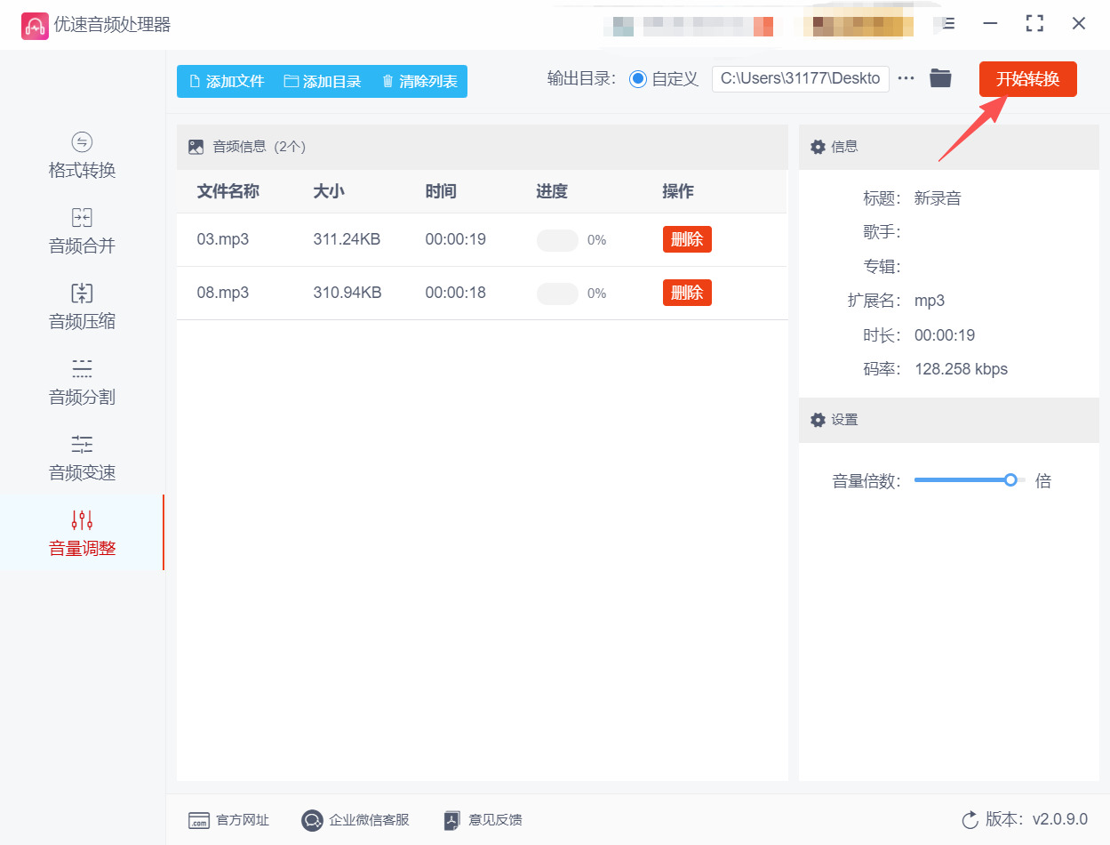Click the 设置 panel gear icon
Image resolution: width=1110 pixels, height=845 pixels.
(818, 420)
